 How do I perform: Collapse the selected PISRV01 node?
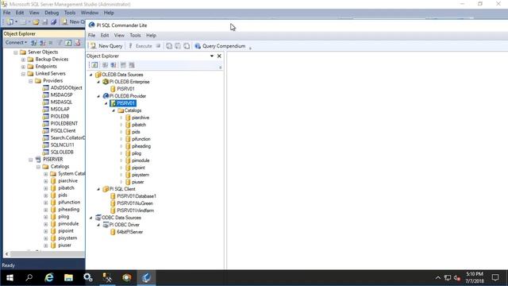click(x=106, y=103)
